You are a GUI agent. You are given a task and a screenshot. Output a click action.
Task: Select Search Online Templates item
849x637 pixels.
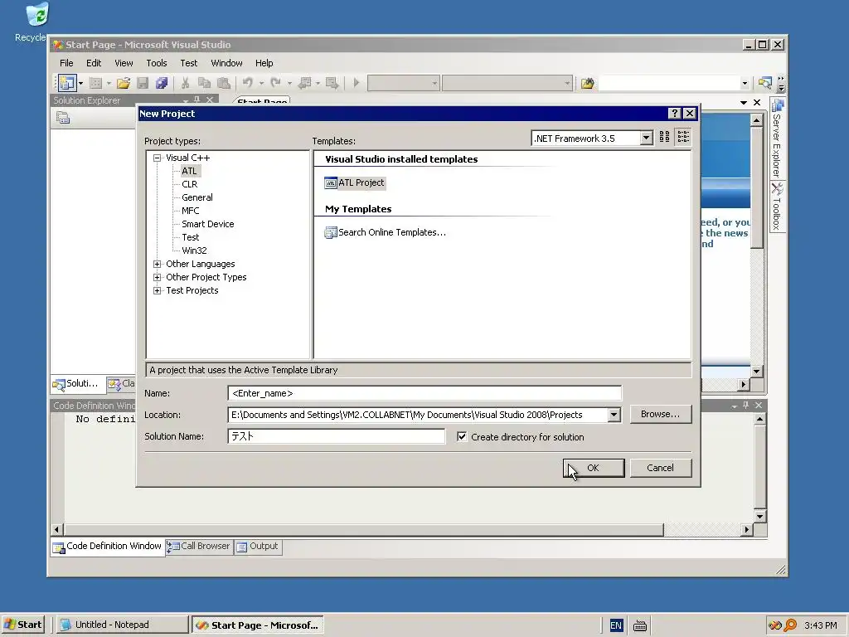coord(385,232)
